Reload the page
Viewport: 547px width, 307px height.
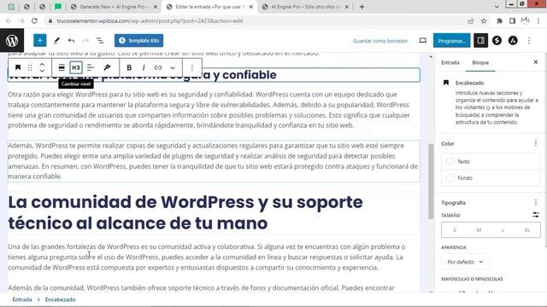coord(34,20)
